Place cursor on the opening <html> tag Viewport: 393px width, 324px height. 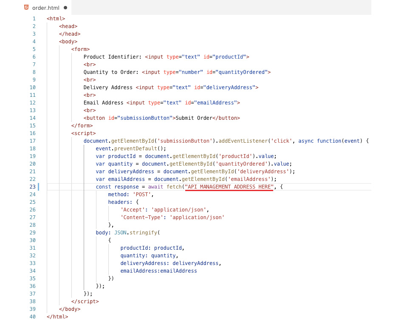(x=56, y=19)
